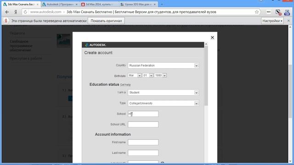Open the Type College/University dropdown
This screenshot has width=294, height=165.
tap(164, 103)
